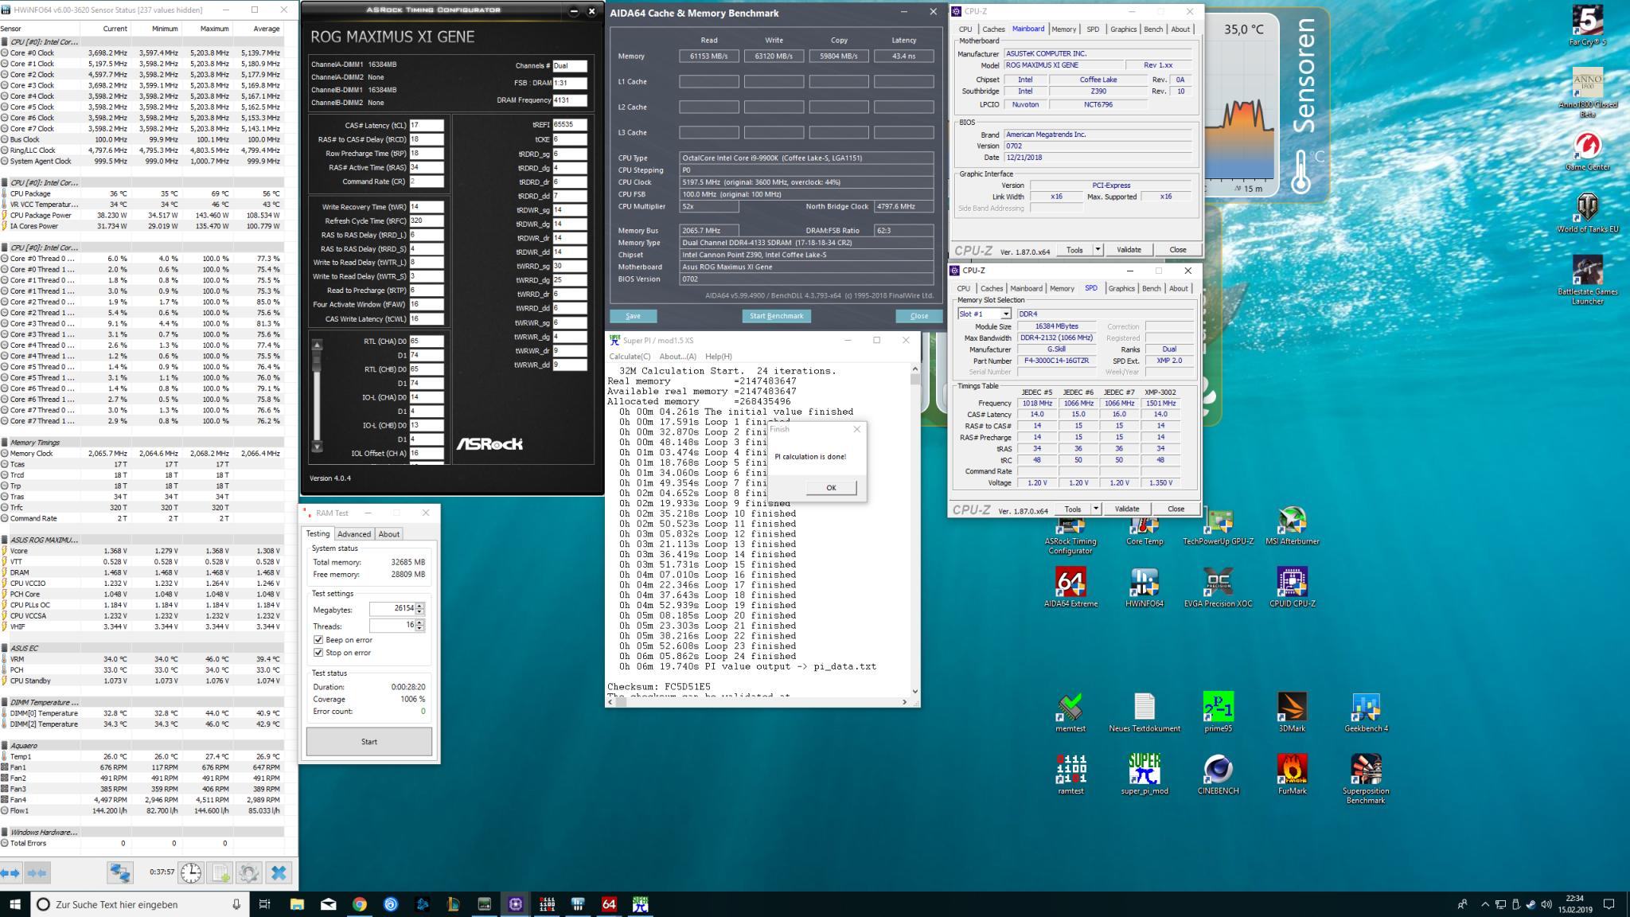
Task: Open HWiNFO remote network monitoring icon
Action: click(x=120, y=872)
